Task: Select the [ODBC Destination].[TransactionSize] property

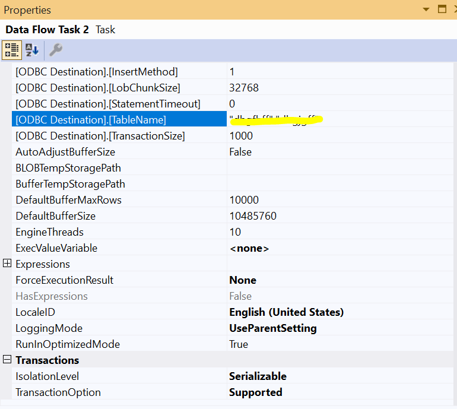Action: 119,136
